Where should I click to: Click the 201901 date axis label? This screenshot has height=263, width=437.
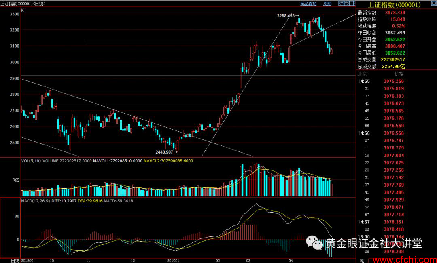pos(173,261)
